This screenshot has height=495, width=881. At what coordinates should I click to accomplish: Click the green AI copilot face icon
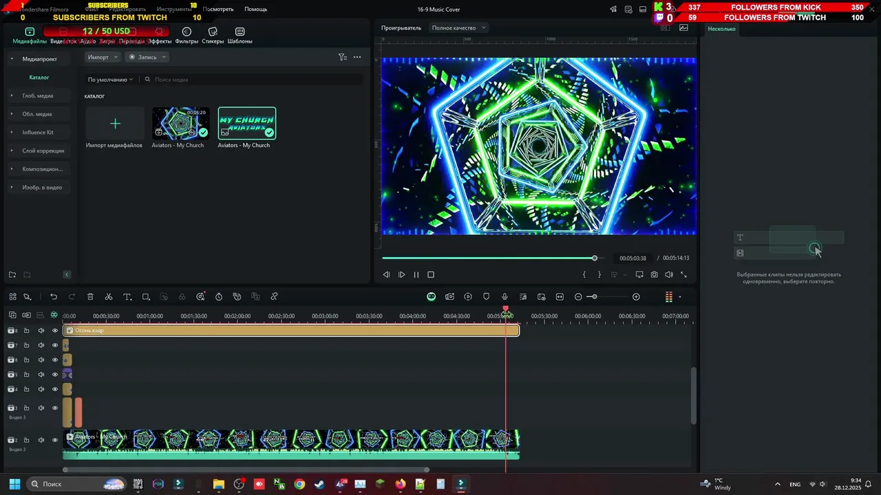[431, 297]
